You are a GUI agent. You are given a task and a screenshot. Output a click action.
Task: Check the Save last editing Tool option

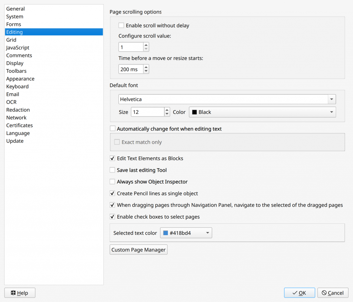pos(112,170)
